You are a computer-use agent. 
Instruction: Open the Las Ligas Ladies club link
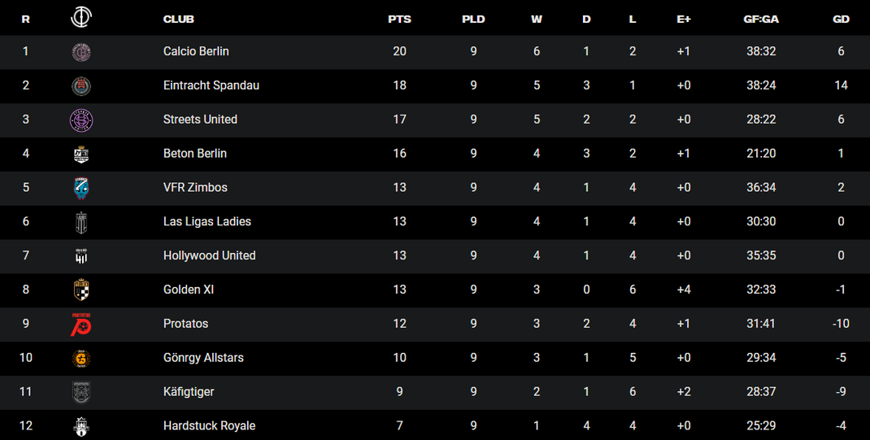pyautogui.click(x=207, y=221)
